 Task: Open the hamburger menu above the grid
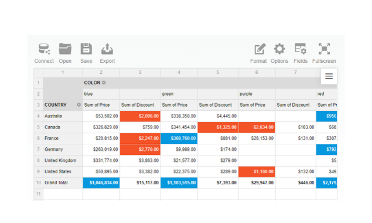click(x=329, y=76)
